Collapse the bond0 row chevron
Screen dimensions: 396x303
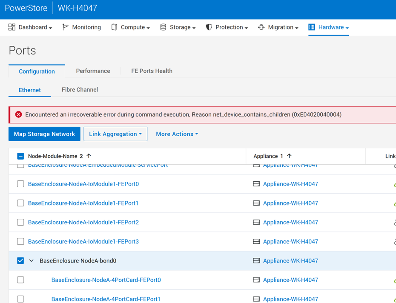[32, 260]
